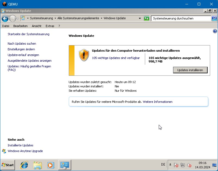Image resolution: width=218 pixels, height=171 pixels.
Task: Open Action Center flag tray icon
Action: pyautogui.click(x=176, y=165)
